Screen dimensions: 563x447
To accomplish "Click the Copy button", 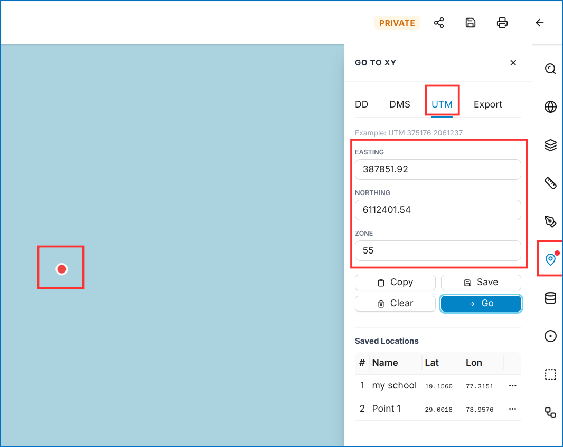I will point(395,283).
